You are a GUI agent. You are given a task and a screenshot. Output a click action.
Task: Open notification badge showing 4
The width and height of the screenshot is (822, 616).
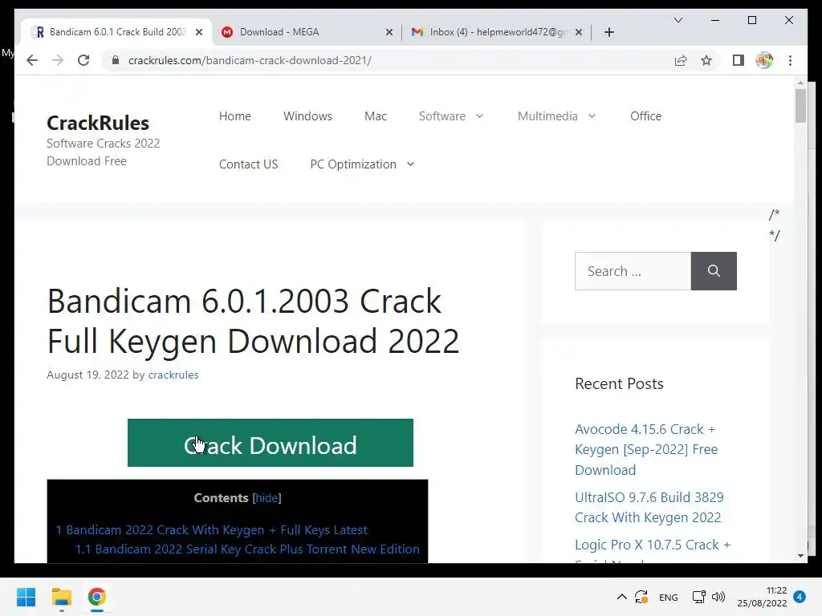[800, 597]
